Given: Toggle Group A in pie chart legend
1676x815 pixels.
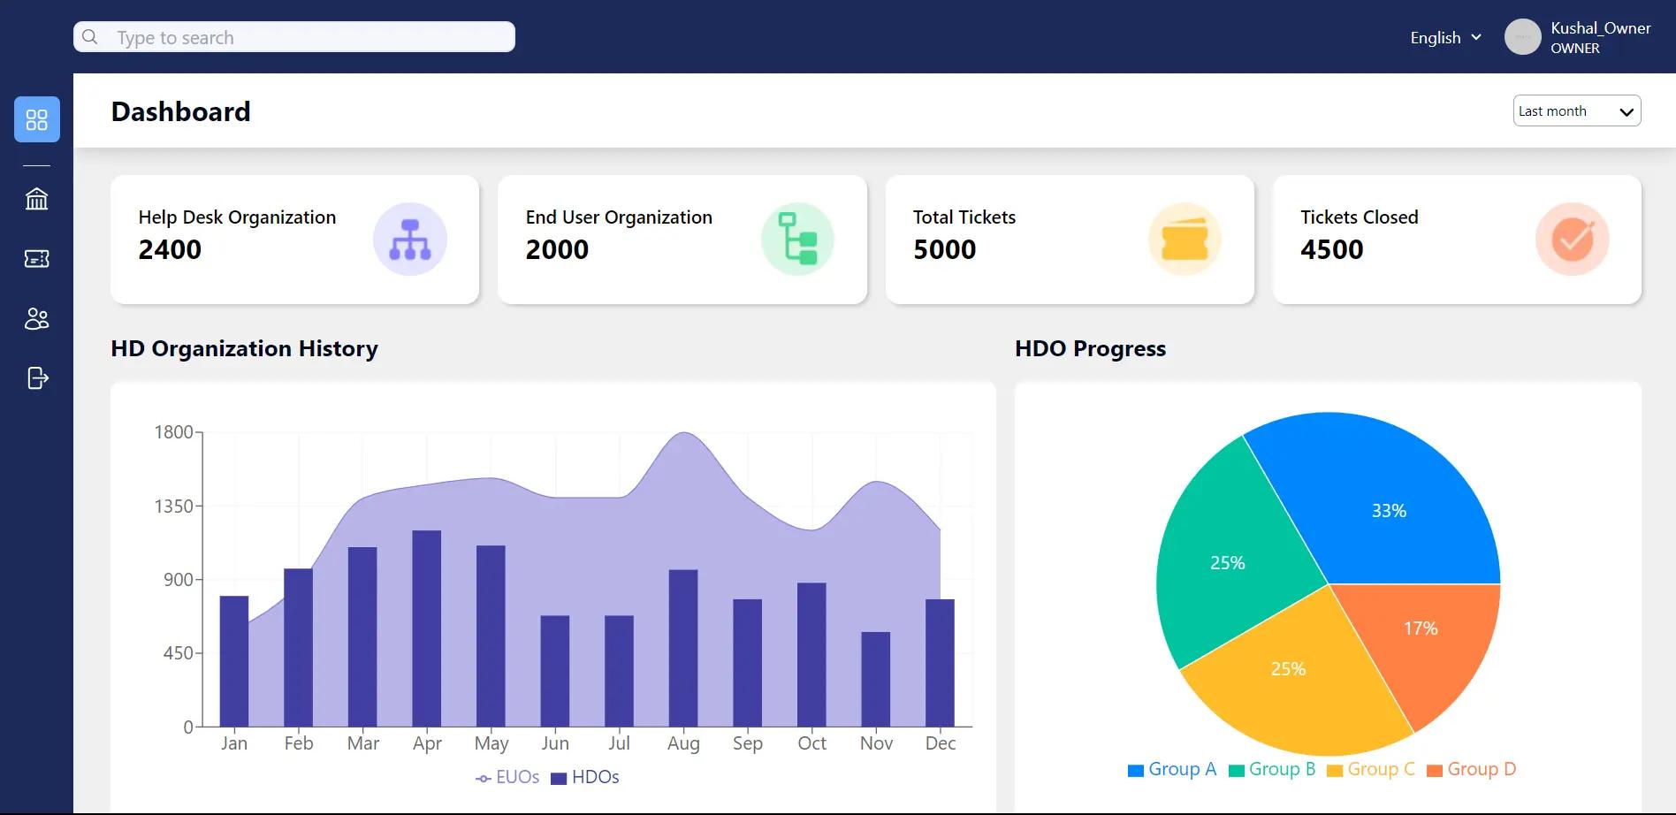Looking at the screenshot, I should tap(1172, 770).
